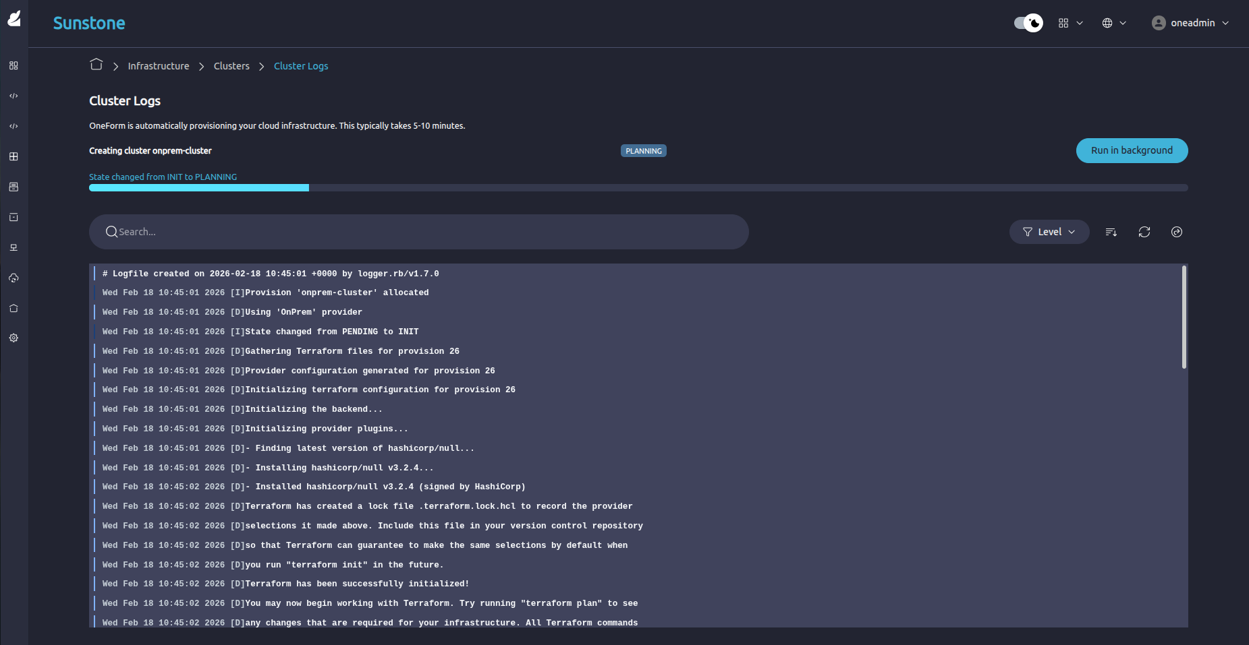The width and height of the screenshot is (1249, 645).
Task: Refresh the cluster logs
Action: [x=1144, y=232]
